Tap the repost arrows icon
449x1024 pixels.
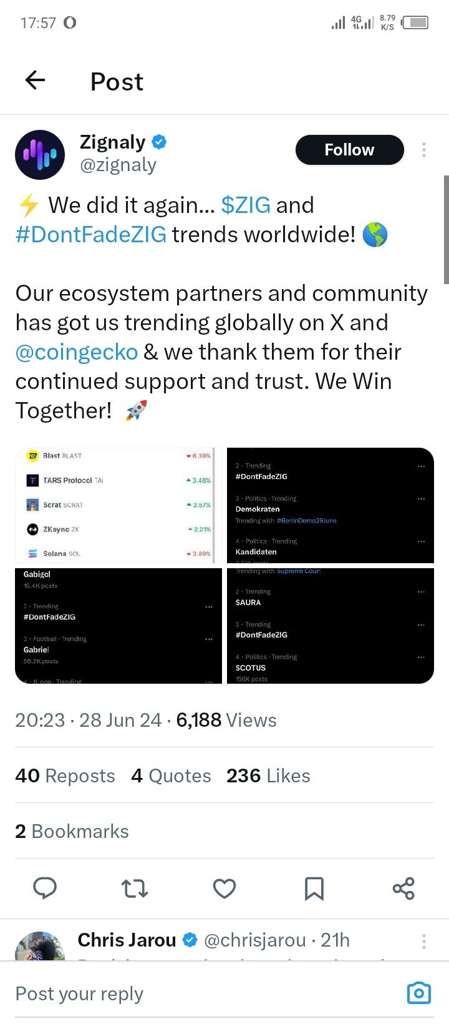click(x=134, y=888)
